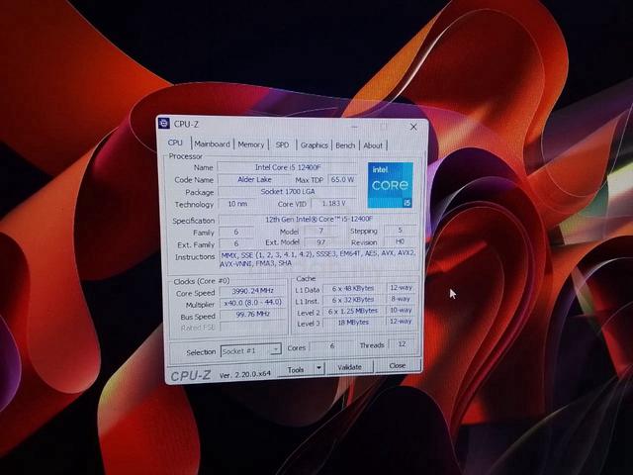Click the Ext. Model value 97

pos(320,242)
